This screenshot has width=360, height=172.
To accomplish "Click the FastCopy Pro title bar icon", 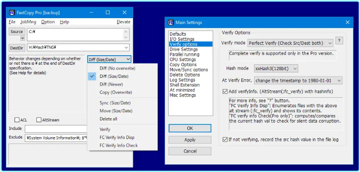I will (x=12, y=13).
